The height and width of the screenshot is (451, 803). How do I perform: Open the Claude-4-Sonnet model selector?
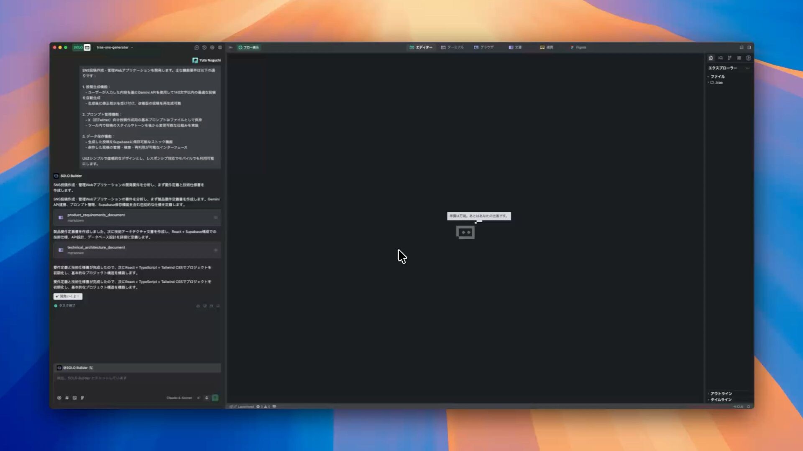click(x=179, y=398)
